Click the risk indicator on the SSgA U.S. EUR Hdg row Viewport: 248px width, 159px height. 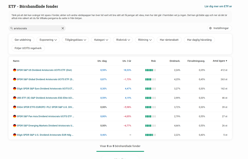pos(150,135)
